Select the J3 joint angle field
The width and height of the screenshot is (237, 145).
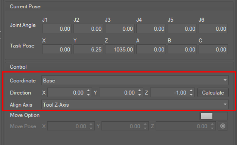coord(120,28)
